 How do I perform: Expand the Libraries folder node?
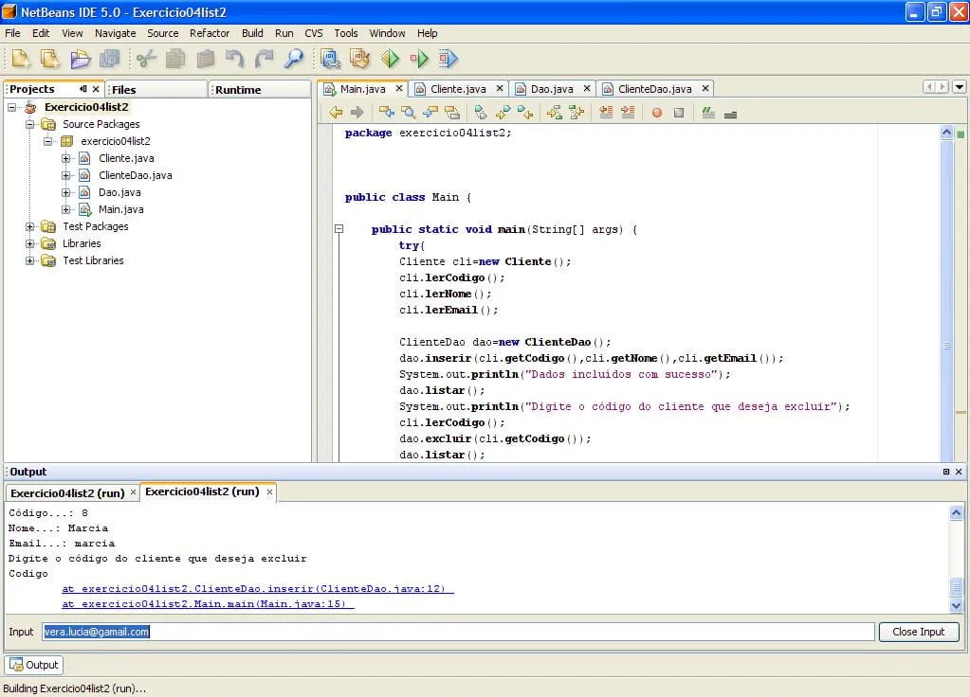(29, 243)
